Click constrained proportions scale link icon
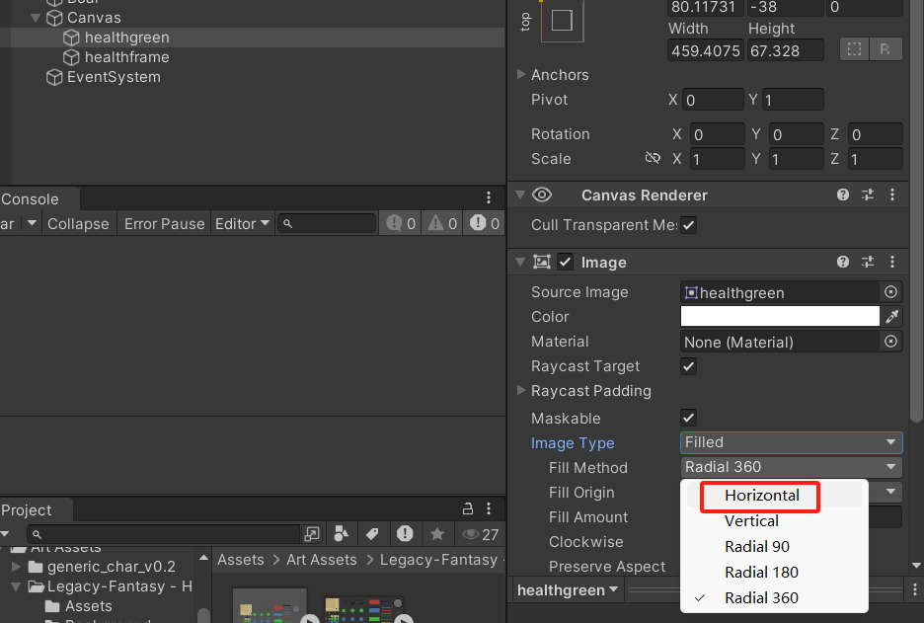This screenshot has width=924, height=623. point(653,158)
